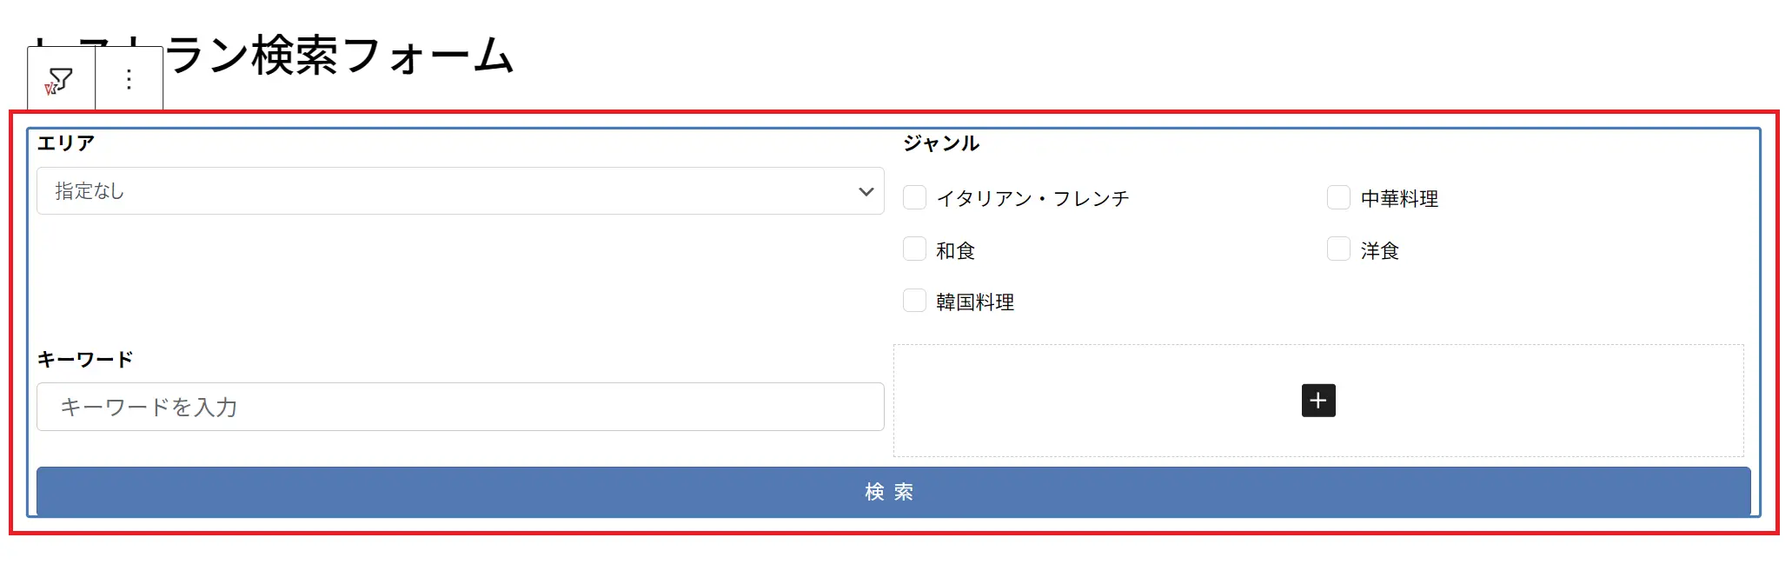This screenshot has height=564, width=1792.
Task: Open the block options three-dot menu
Action: pyautogui.click(x=129, y=80)
